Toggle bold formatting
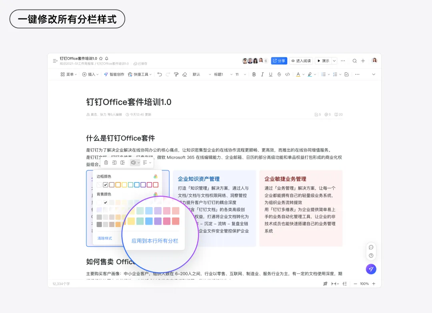Image resolution: width=432 pixels, height=313 pixels. pos(254,74)
